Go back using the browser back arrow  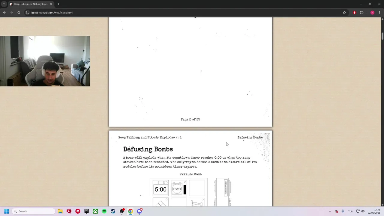pyautogui.click(x=4, y=13)
